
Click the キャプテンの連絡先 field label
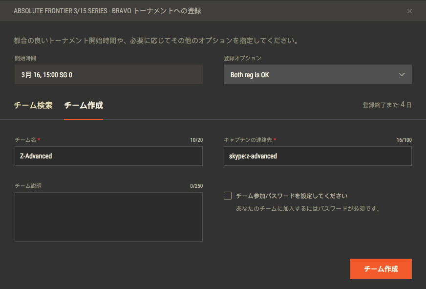(x=248, y=140)
